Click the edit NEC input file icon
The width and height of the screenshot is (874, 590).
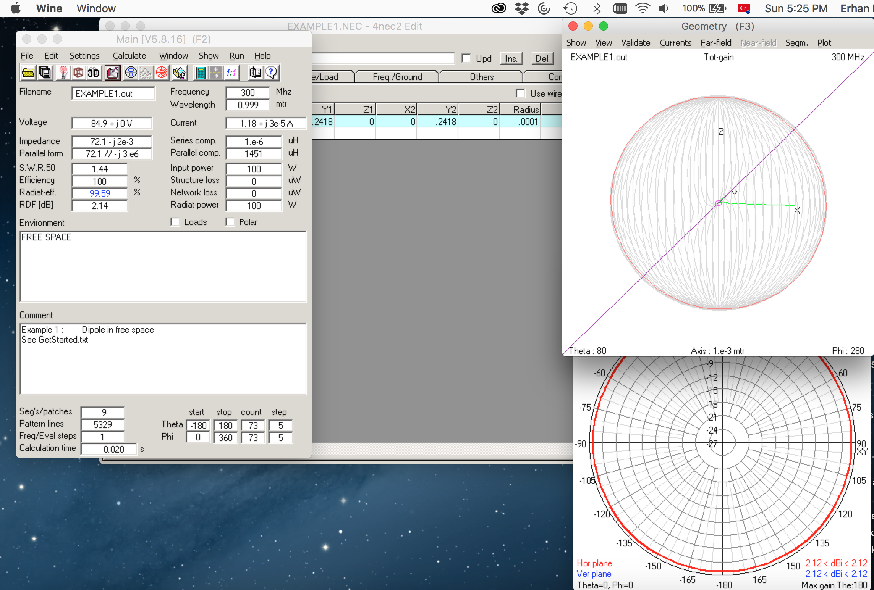pyautogui.click(x=113, y=73)
